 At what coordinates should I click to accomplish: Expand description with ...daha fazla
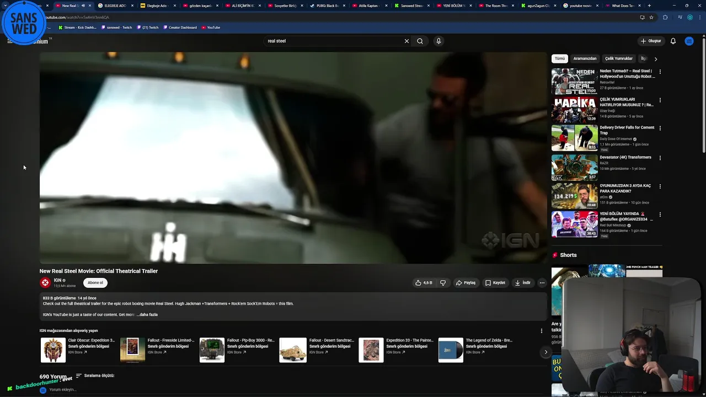147,314
